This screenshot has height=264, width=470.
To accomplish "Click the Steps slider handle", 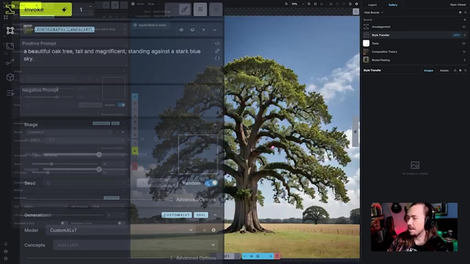I will (52, 164).
